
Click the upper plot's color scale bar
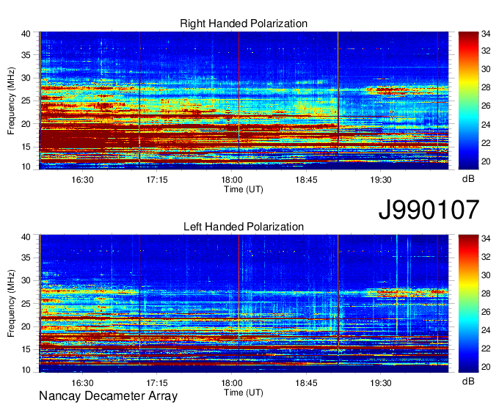pyautogui.click(x=468, y=101)
